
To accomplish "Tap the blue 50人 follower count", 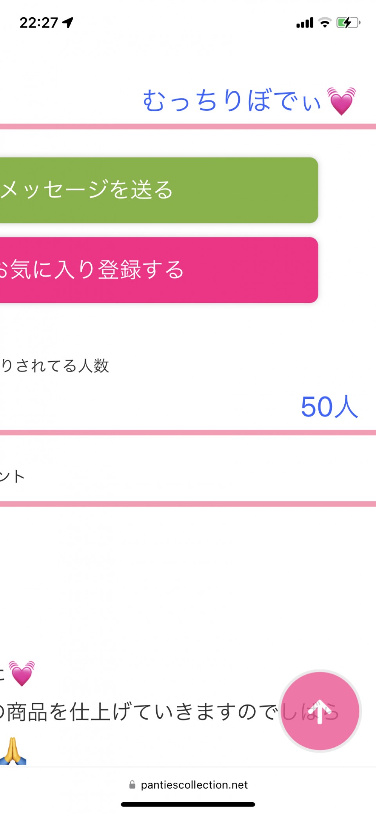I will point(329,407).
